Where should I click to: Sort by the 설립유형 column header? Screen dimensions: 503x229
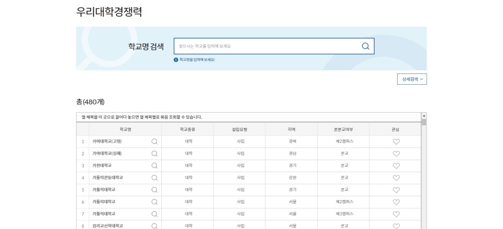[x=239, y=129]
